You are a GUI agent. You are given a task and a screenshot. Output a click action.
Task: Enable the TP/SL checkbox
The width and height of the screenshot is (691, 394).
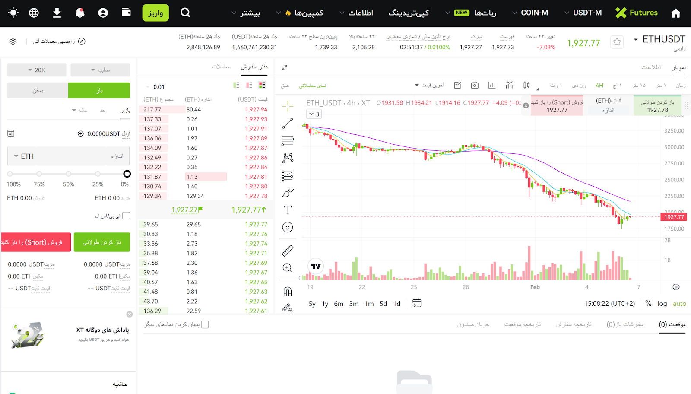[x=126, y=216]
